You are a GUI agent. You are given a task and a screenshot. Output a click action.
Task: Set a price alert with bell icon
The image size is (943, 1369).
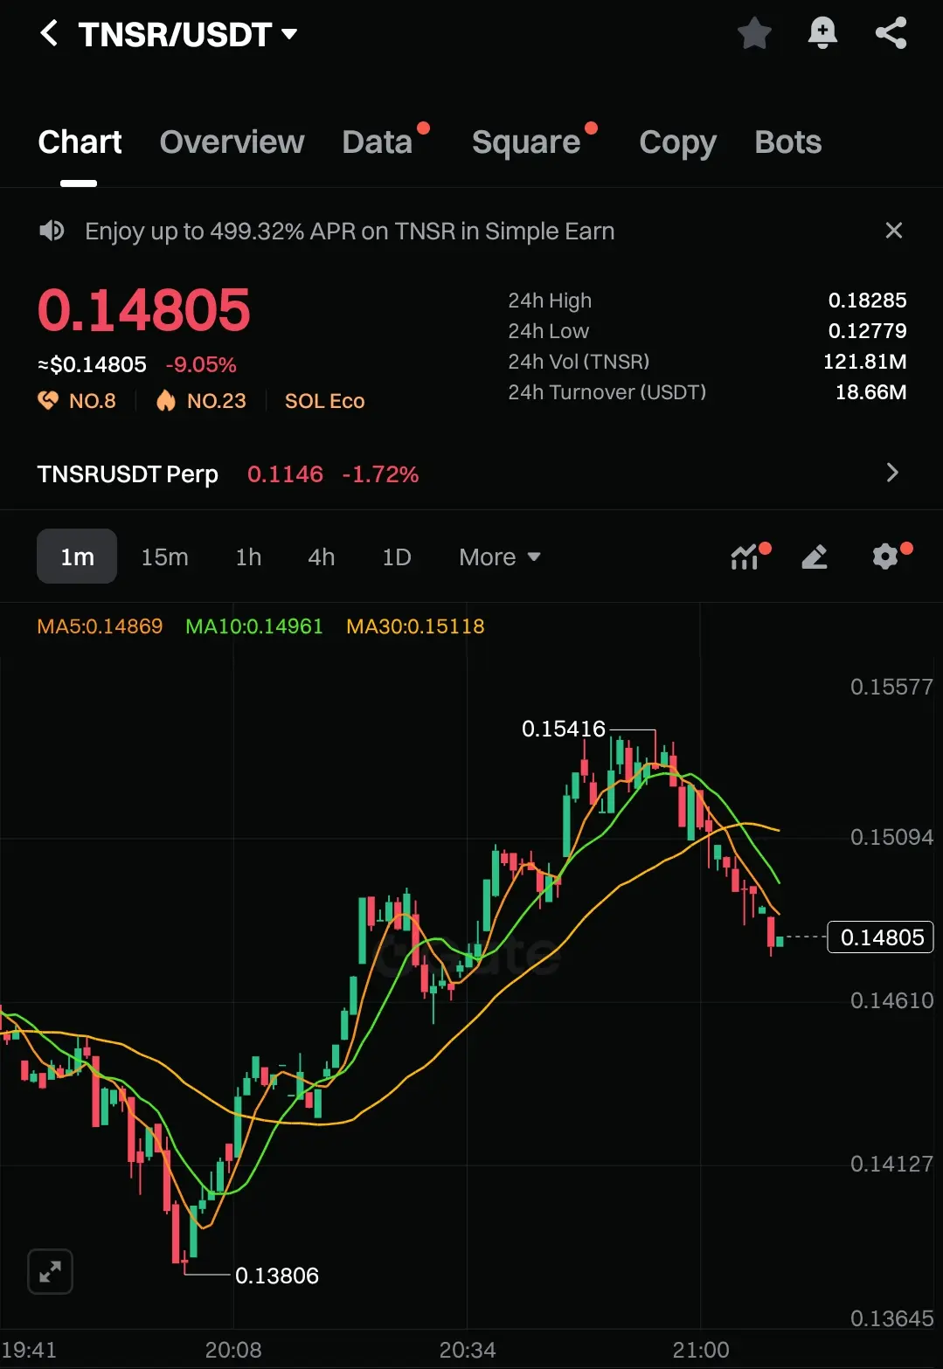(822, 34)
